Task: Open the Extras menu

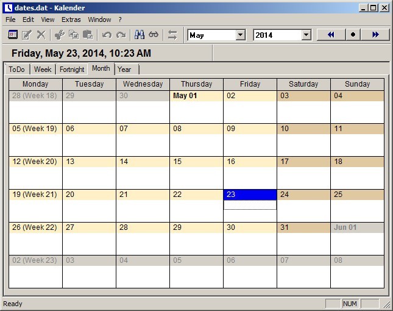Action: click(x=71, y=20)
